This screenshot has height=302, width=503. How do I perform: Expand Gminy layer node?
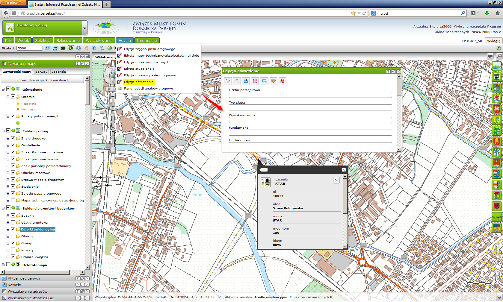coord(8,243)
